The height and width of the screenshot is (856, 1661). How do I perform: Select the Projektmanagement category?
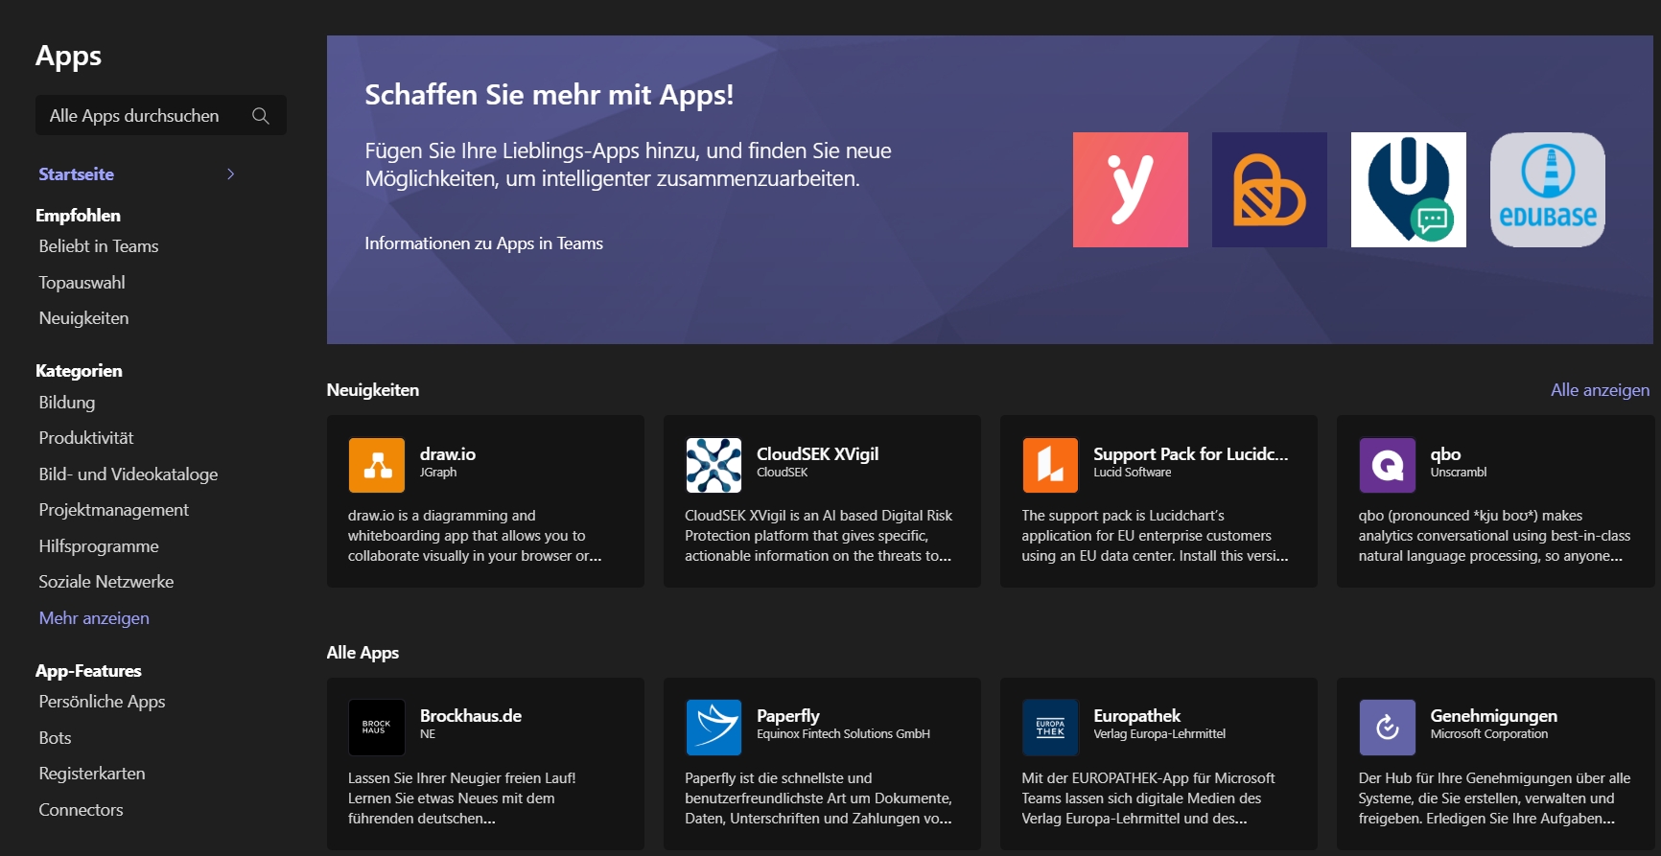pyautogui.click(x=114, y=510)
